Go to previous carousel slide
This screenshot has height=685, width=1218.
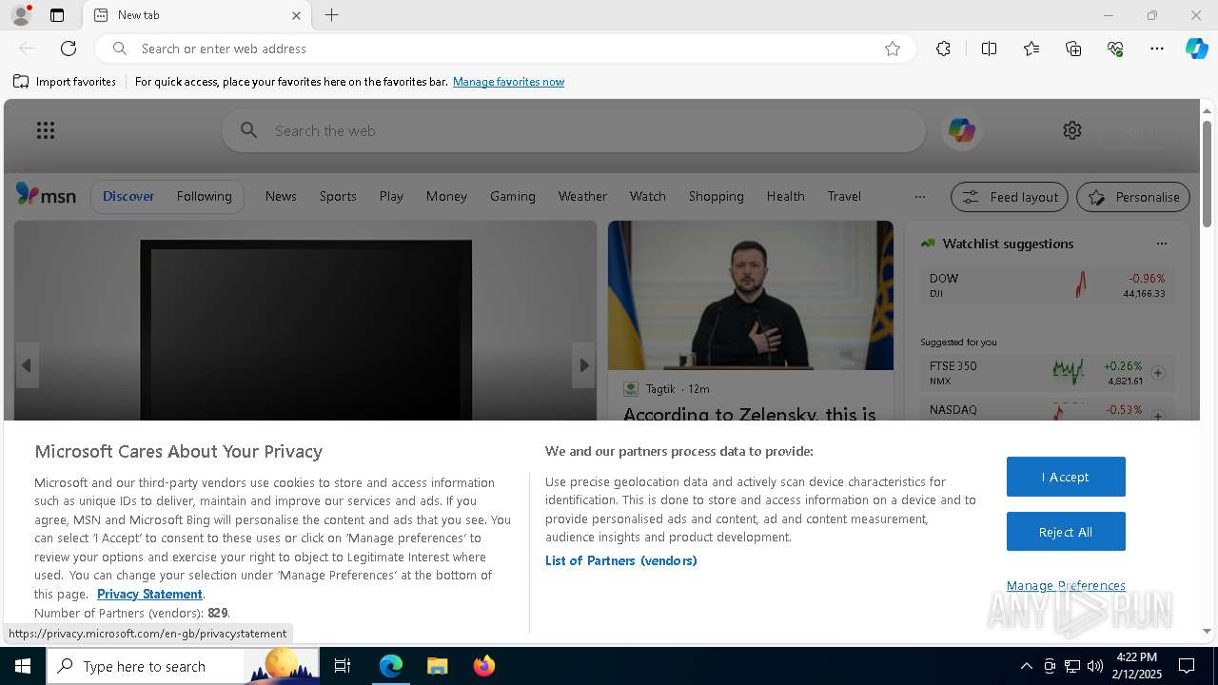27,365
